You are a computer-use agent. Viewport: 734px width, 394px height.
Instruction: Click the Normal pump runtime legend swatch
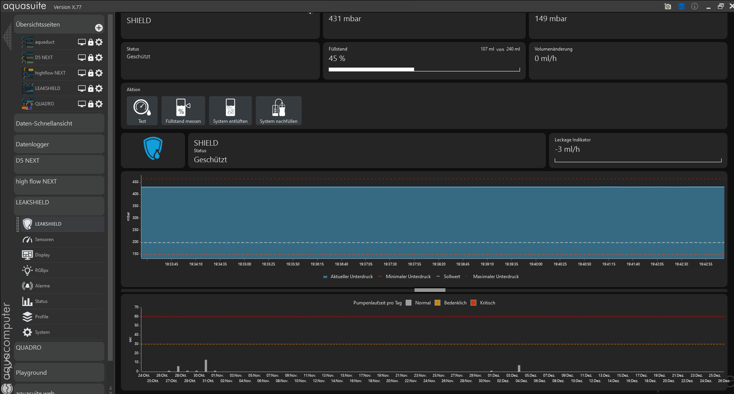409,303
